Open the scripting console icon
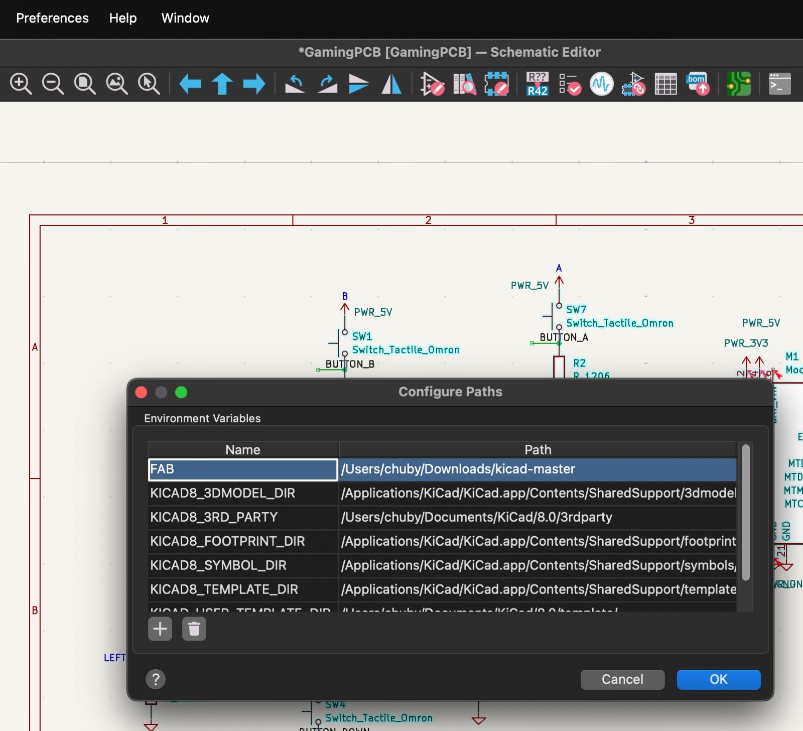Viewport: 803px width, 731px height. click(780, 84)
